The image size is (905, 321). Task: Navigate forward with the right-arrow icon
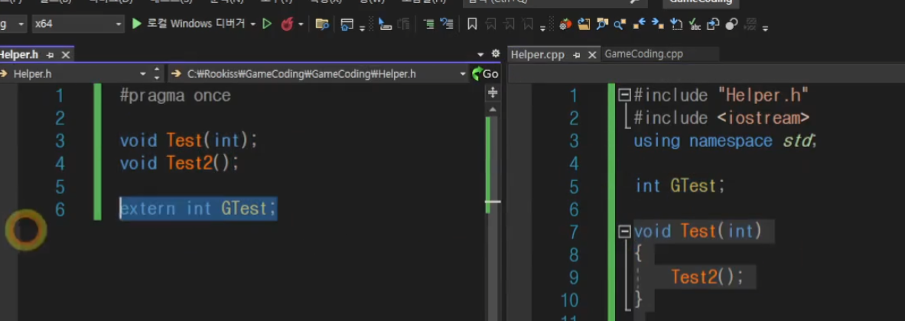tap(657, 24)
